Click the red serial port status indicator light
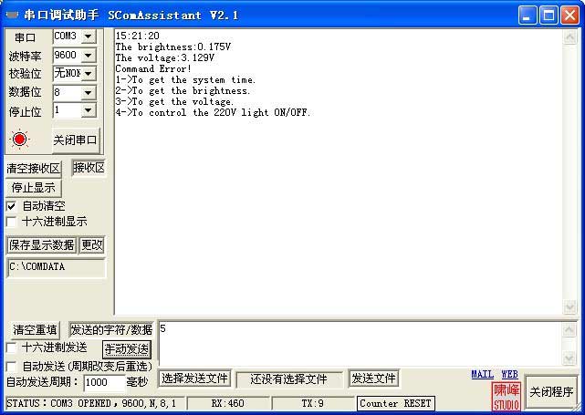 click(19, 140)
